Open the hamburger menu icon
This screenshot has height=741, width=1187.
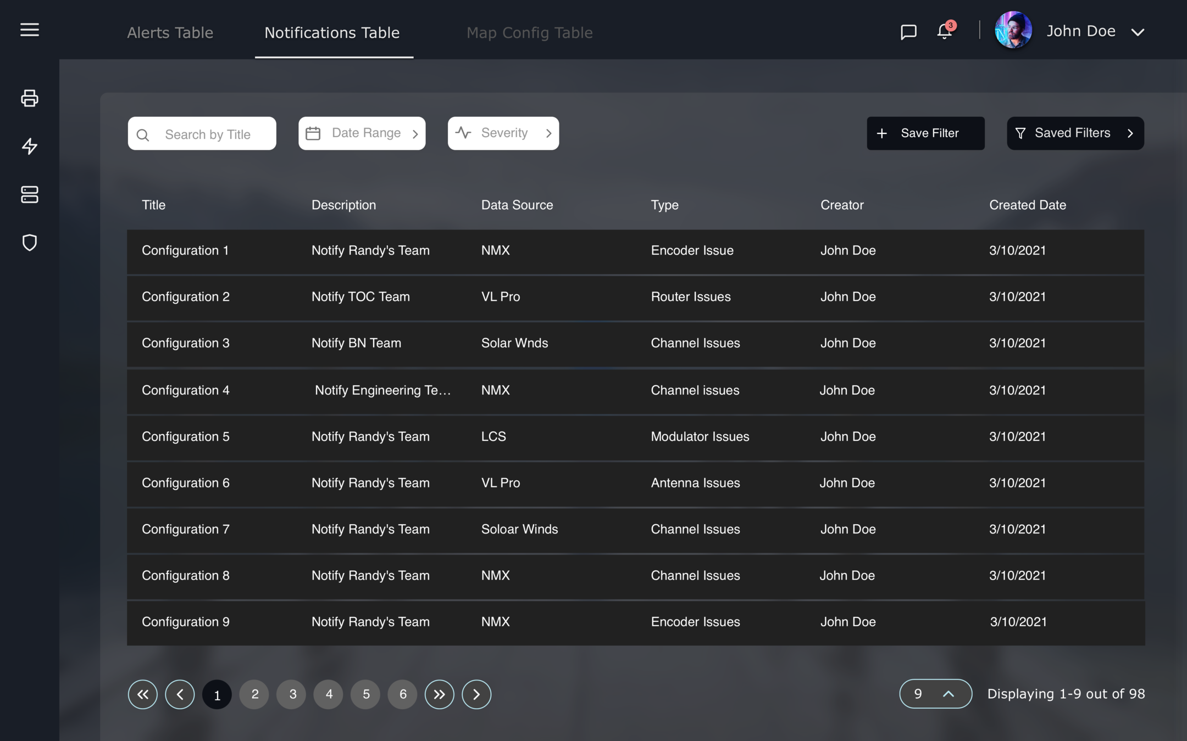30,30
